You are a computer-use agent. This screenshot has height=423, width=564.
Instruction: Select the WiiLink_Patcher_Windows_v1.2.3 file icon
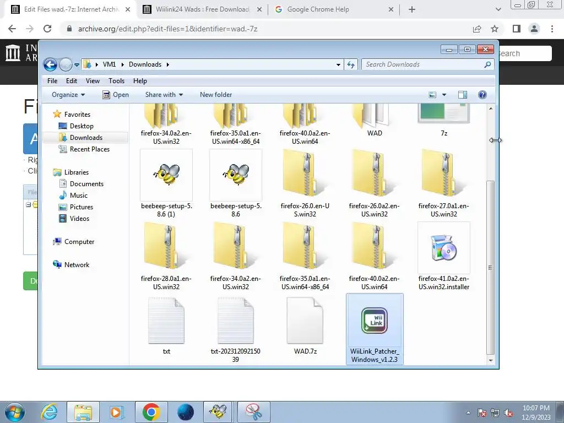(375, 321)
